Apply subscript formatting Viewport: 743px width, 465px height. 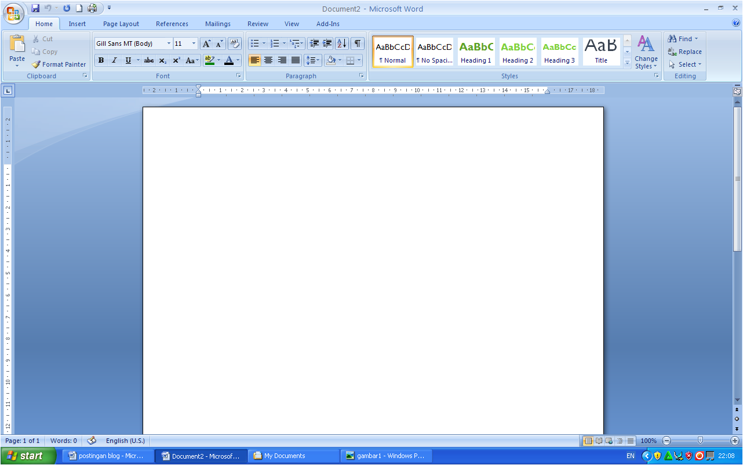(163, 60)
